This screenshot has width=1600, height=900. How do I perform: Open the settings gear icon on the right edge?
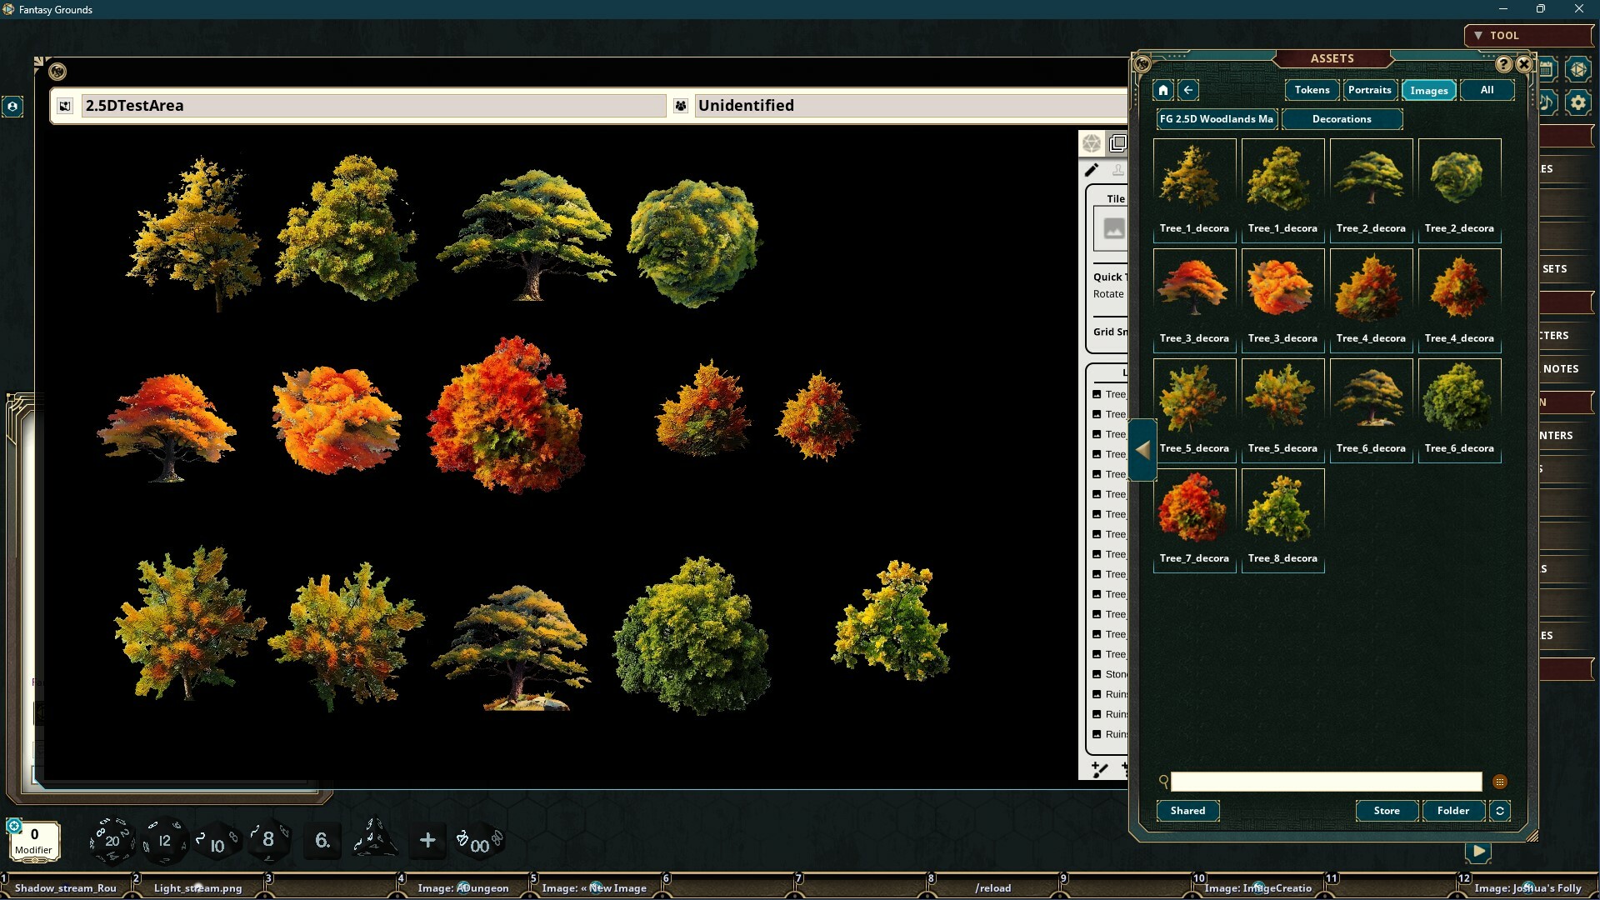[1577, 102]
